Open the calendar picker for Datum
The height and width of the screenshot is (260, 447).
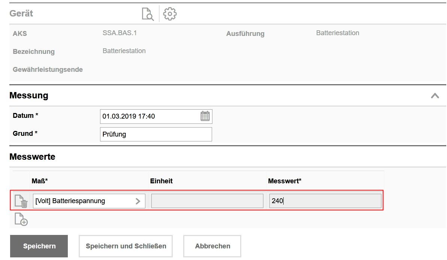pyautogui.click(x=205, y=116)
